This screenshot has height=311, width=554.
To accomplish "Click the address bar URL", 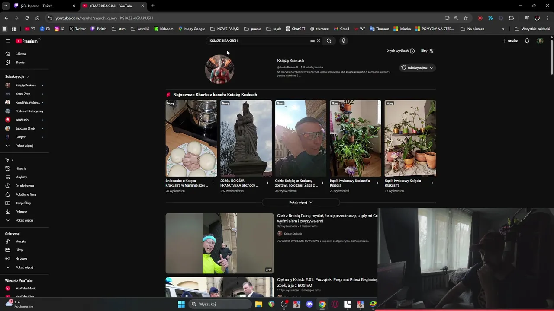I will click(104, 18).
